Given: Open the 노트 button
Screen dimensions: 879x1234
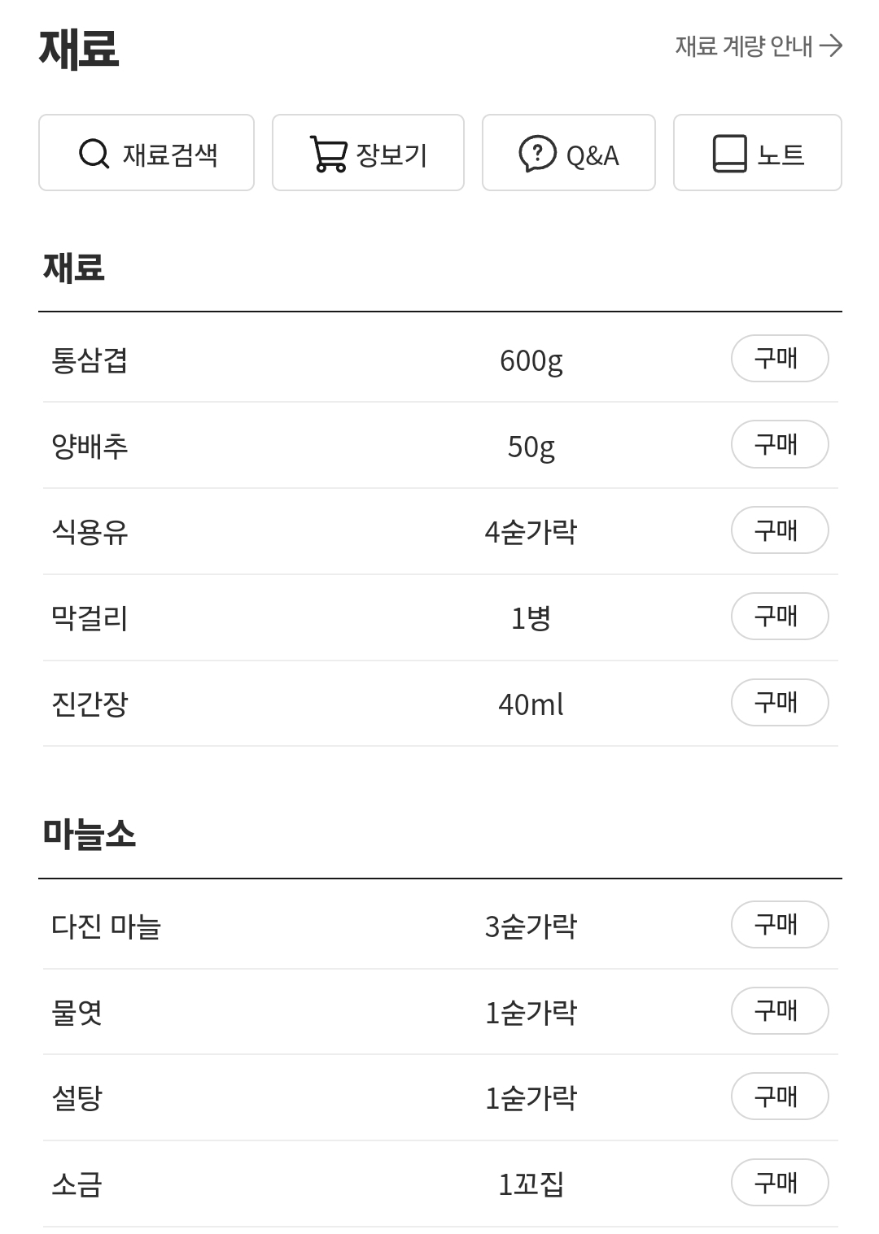Looking at the screenshot, I should 757,153.
